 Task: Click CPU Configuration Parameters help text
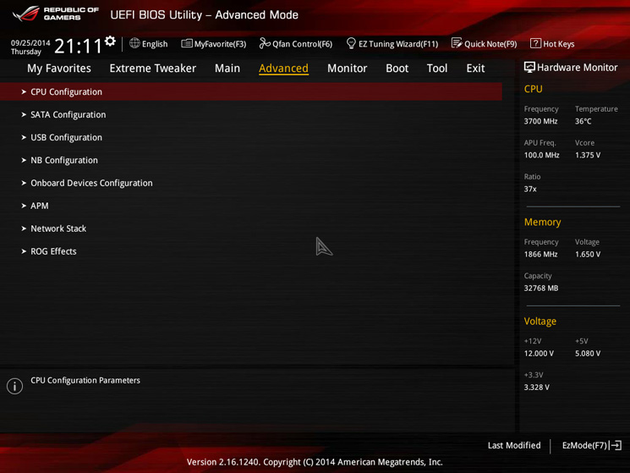tap(85, 380)
